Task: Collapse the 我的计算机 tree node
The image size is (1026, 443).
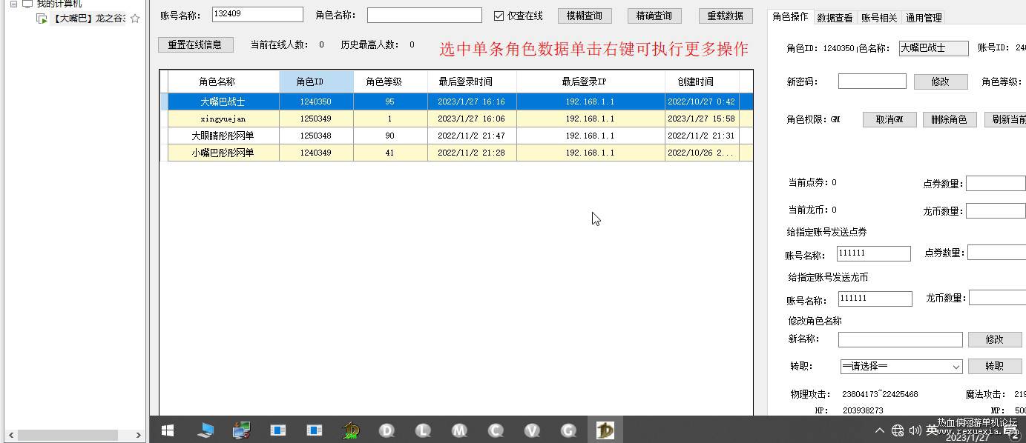Action: pyautogui.click(x=13, y=4)
